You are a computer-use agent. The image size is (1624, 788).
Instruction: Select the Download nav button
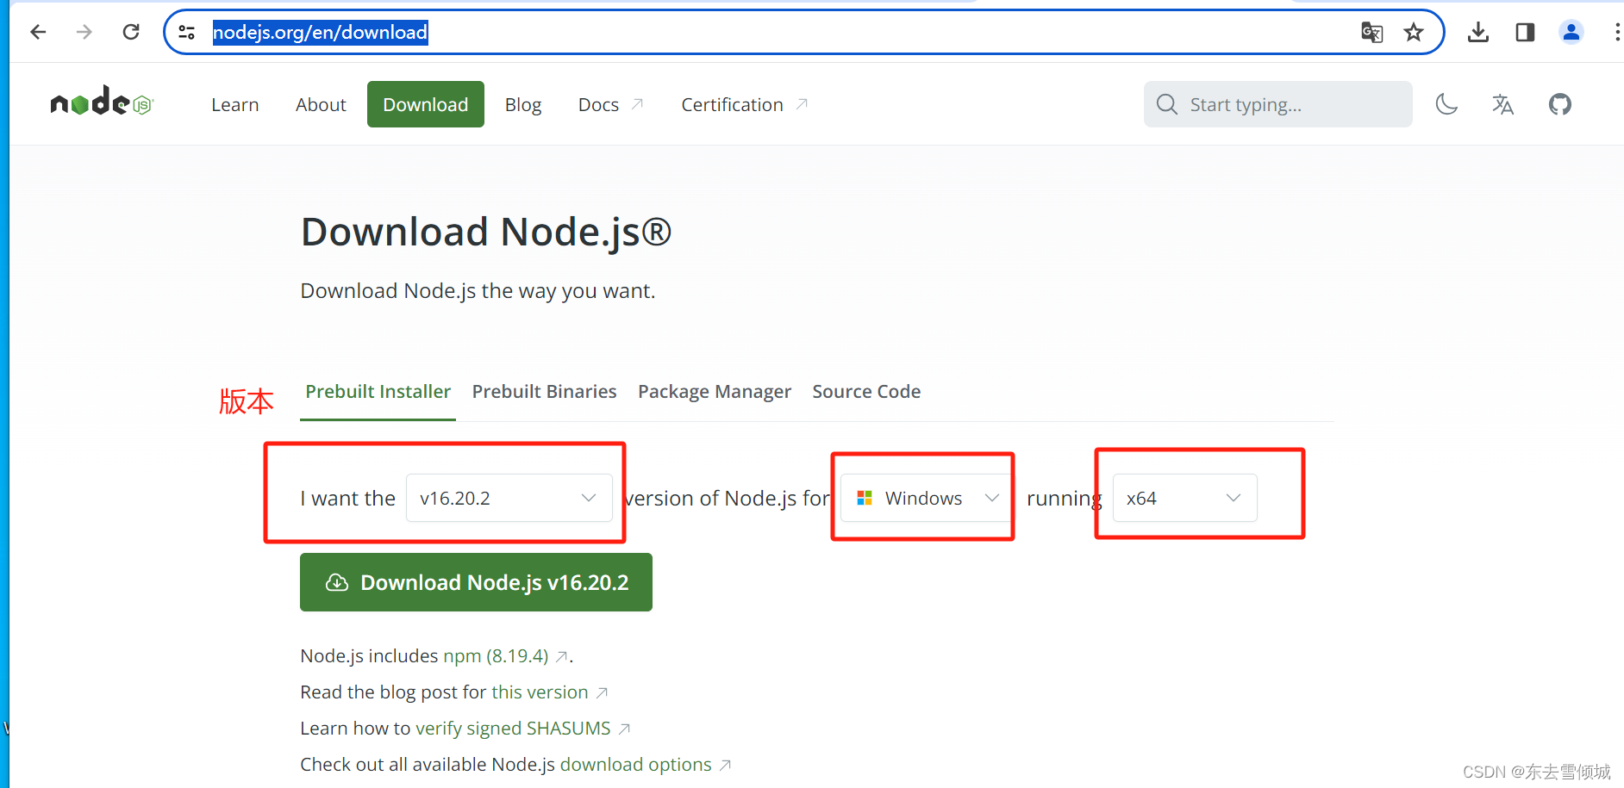click(x=426, y=104)
